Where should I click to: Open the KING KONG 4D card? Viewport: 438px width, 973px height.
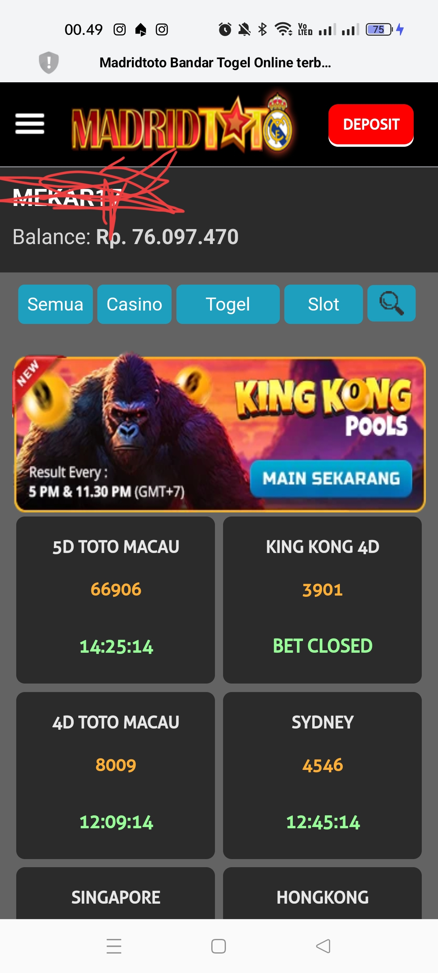click(322, 600)
